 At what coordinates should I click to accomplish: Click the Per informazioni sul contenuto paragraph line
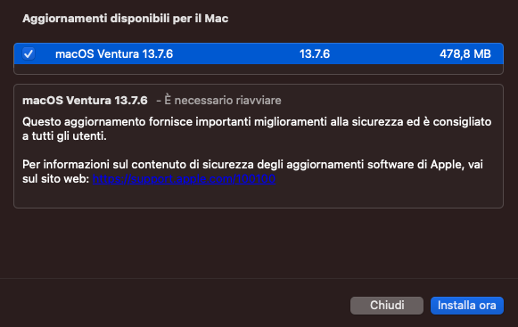[x=252, y=164]
